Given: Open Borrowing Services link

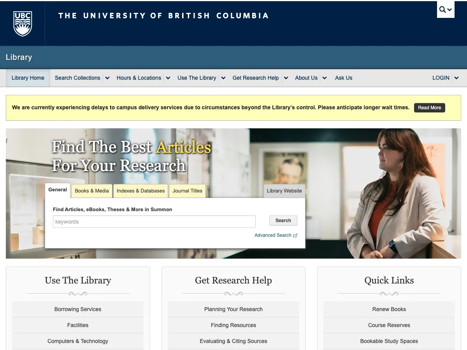Looking at the screenshot, I should (x=78, y=309).
